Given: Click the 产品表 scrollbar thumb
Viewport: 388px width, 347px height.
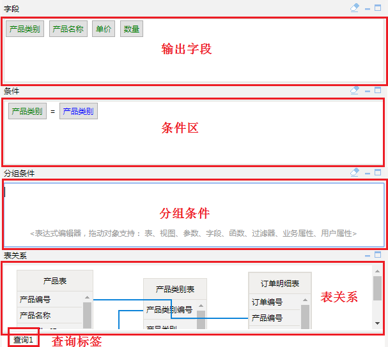Looking at the screenshot, I should (x=87, y=315).
